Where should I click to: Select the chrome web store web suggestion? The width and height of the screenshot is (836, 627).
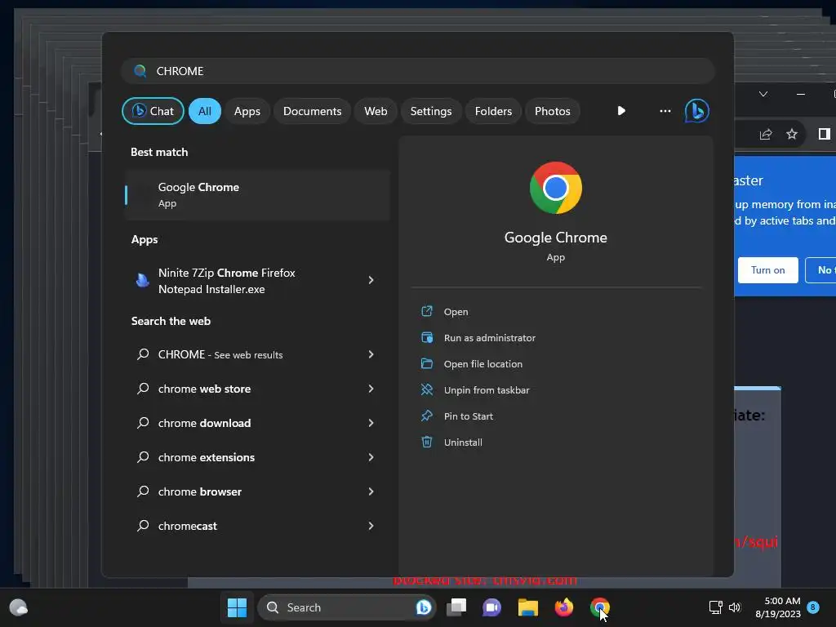click(257, 389)
